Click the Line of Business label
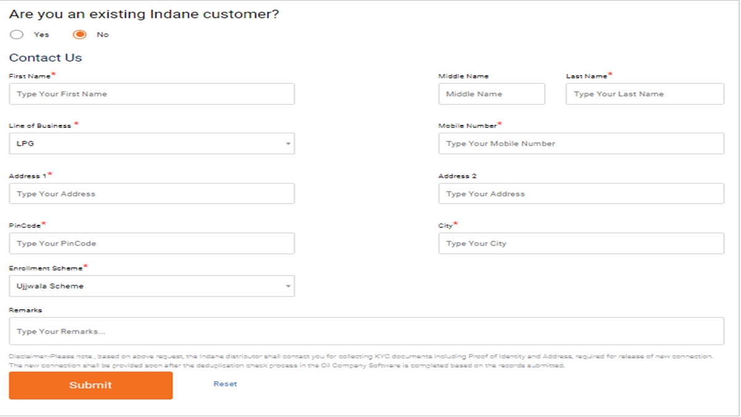This screenshot has height=417, width=741. (x=40, y=125)
